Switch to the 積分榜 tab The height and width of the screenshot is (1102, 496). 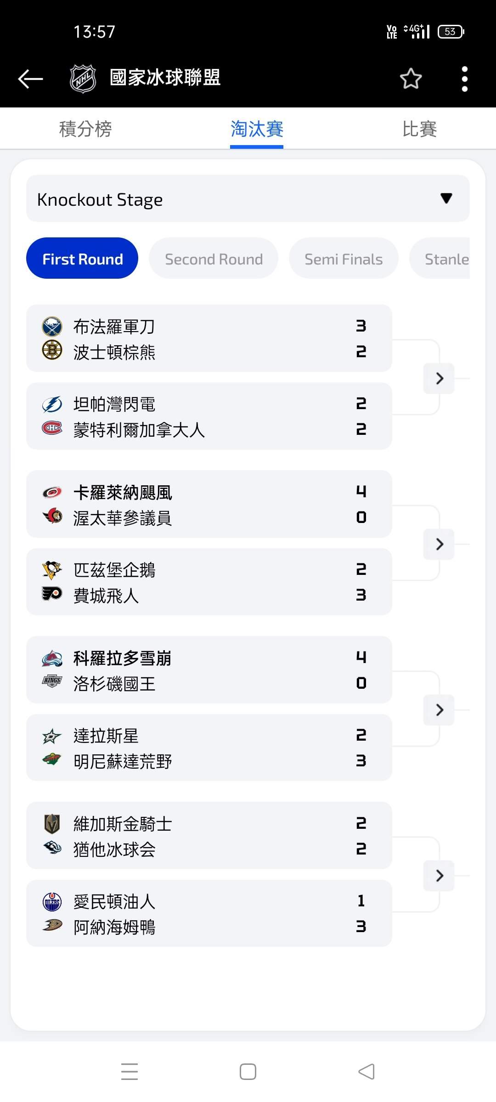tap(85, 129)
